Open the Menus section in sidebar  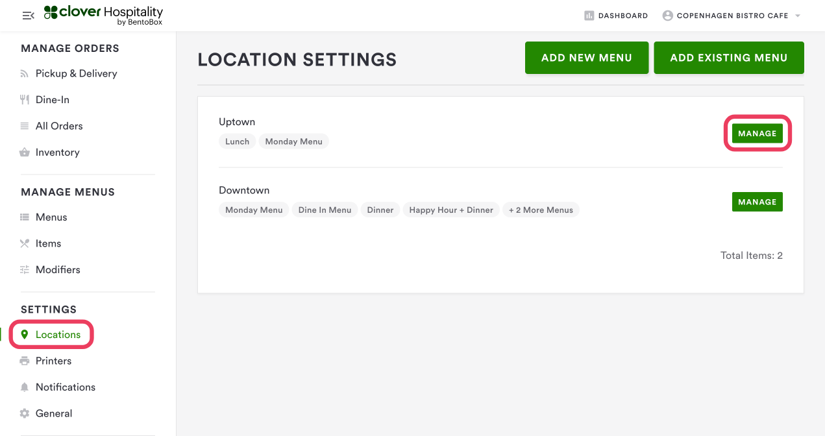tap(51, 217)
